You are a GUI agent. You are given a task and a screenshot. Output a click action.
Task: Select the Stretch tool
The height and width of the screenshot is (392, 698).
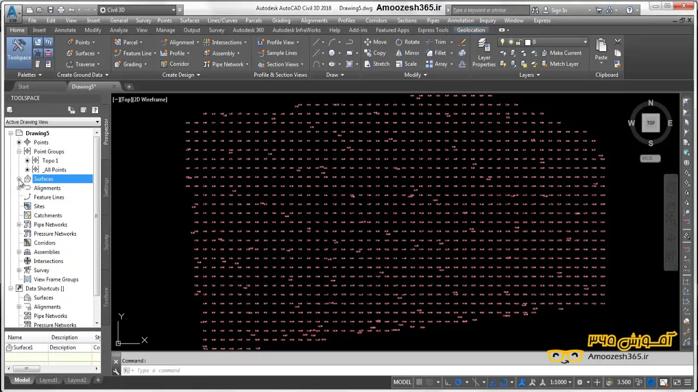(x=376, y=64)
